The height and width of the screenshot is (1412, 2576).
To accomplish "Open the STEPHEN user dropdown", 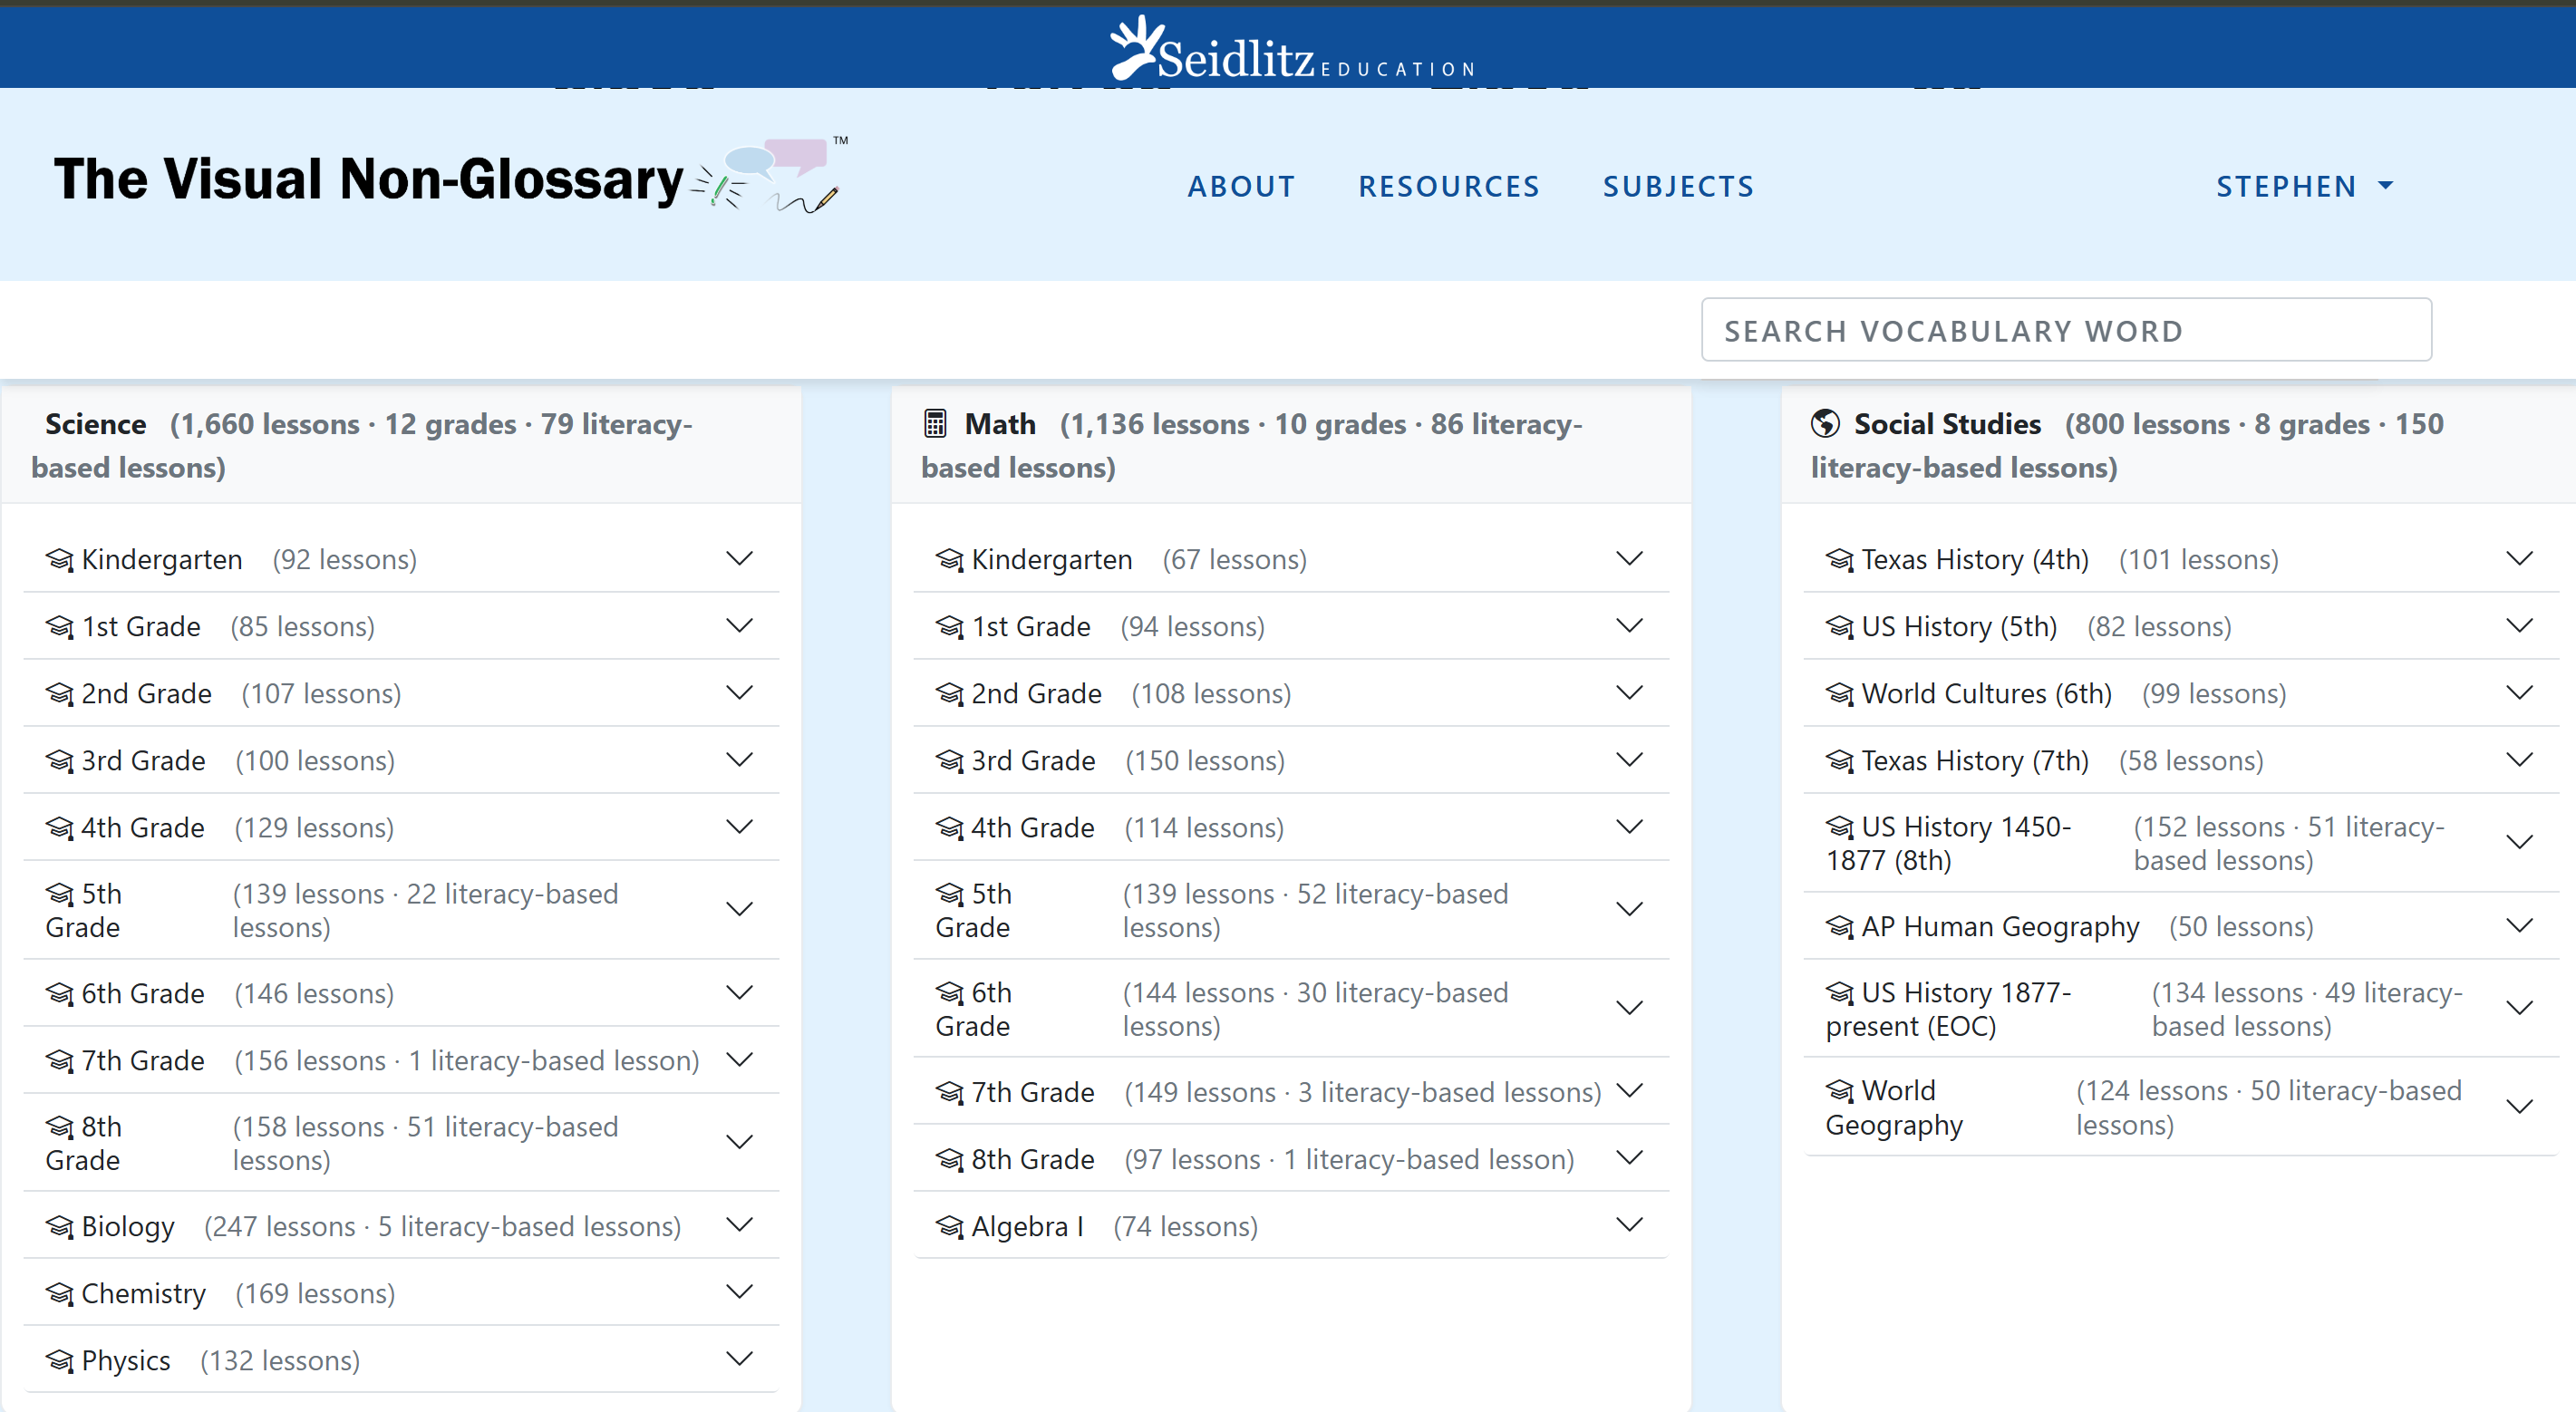I will click(x=2303, y=187).
